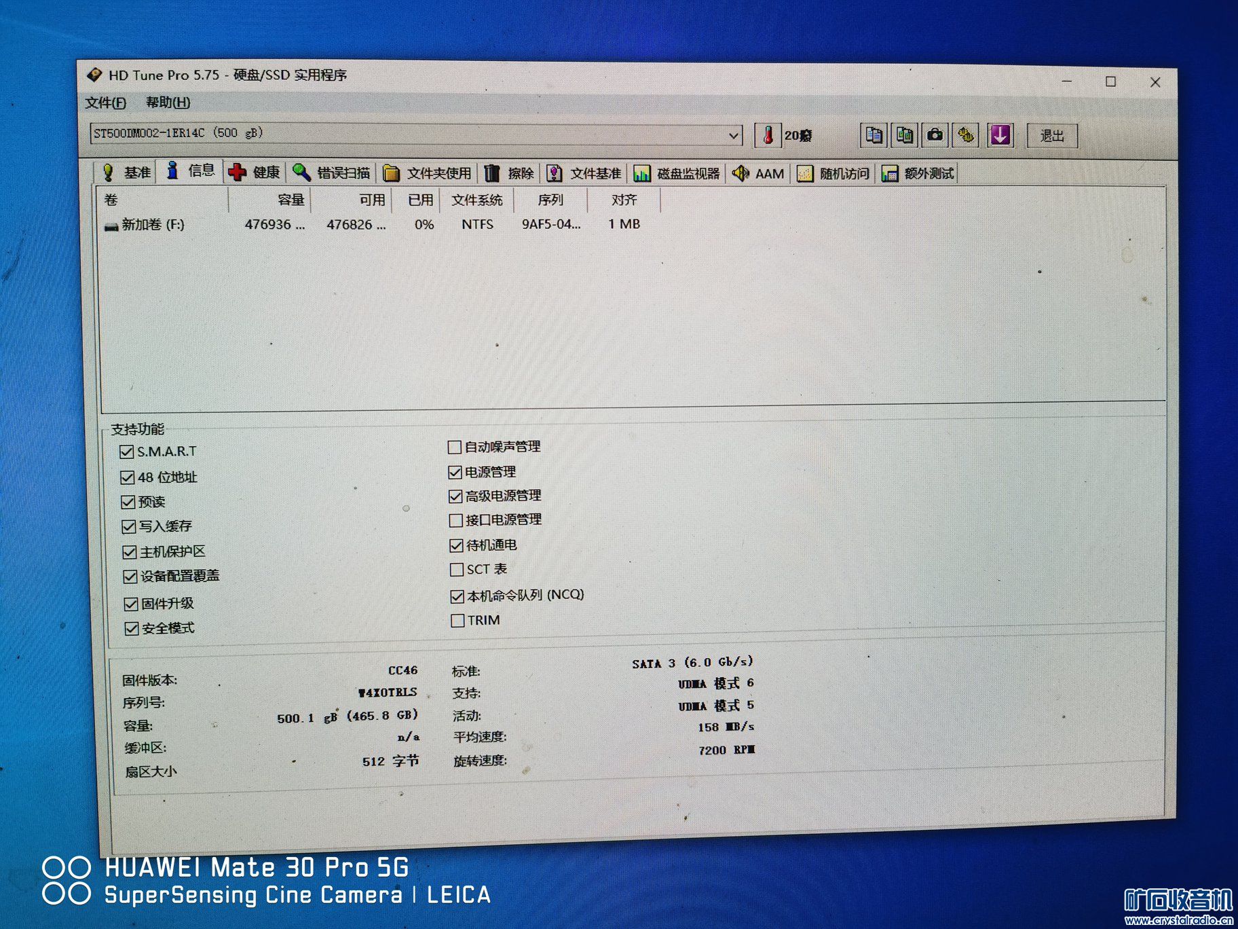Viewport: 1238px width, 929px height.
Task: Click the purple download arrow icon
Action: coord(1000,135)
